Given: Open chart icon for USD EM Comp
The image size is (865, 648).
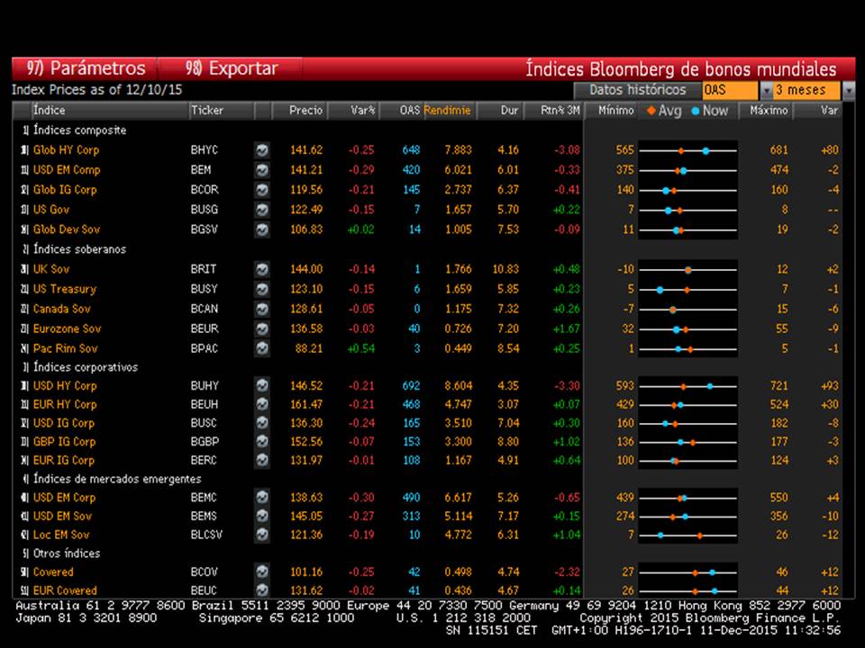Looking at the screenshot, I should tap(262, 170).
